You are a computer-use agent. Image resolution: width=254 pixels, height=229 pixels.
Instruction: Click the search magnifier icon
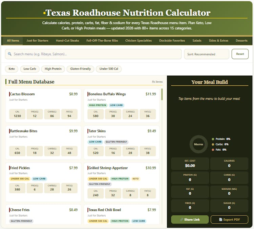pyautogui.click(x=10, y=54)
